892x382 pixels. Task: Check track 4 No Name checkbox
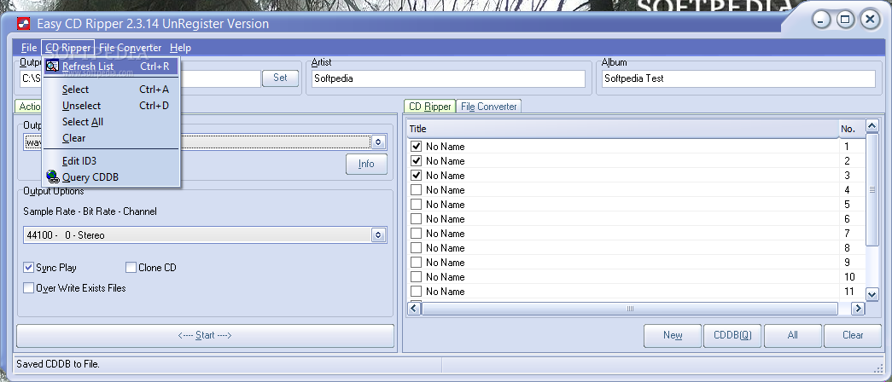coord(417,190)
